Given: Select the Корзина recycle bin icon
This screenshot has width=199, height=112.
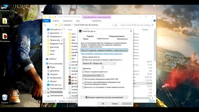Looking at the screenshot, I should pos(5,99).
